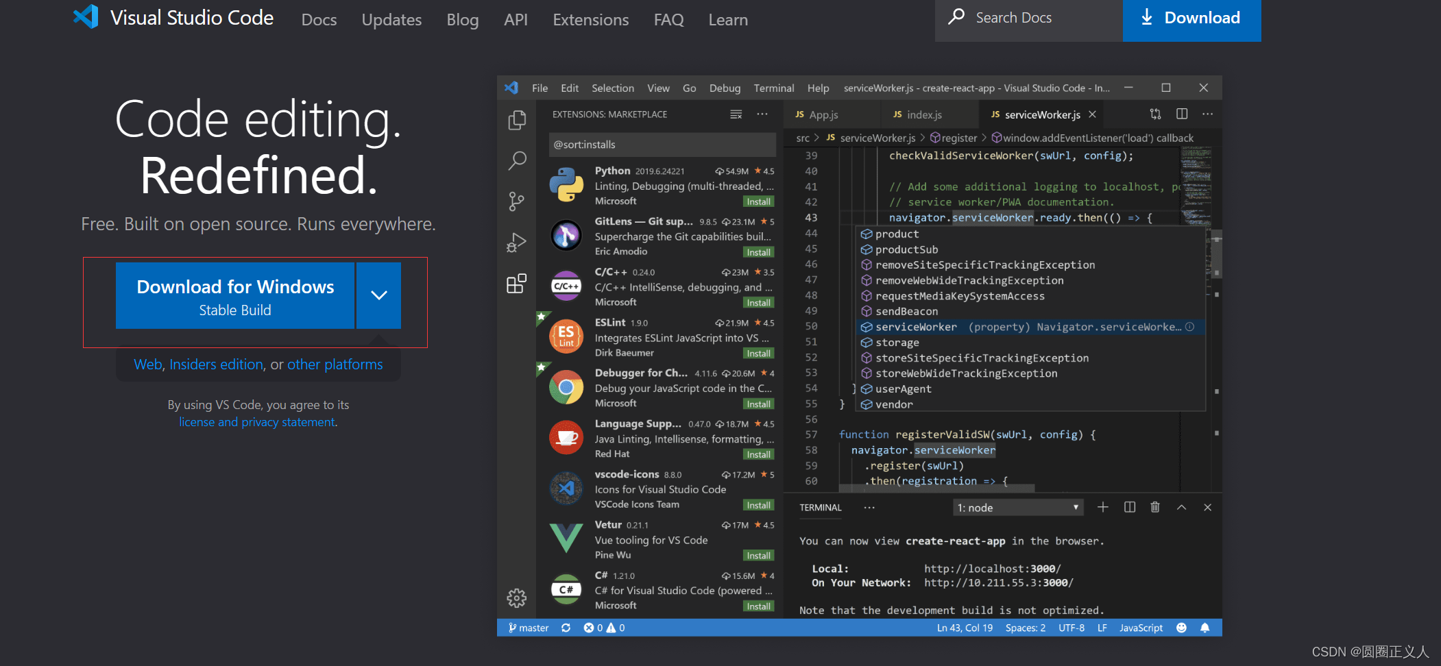Click the sync icon in status bar
The width and height of the screenshot is (1441, 666).
coord(566,628)
